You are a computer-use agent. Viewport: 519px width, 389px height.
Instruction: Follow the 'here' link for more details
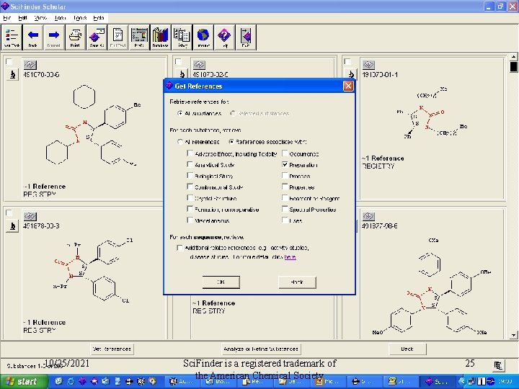coord(290,256)
